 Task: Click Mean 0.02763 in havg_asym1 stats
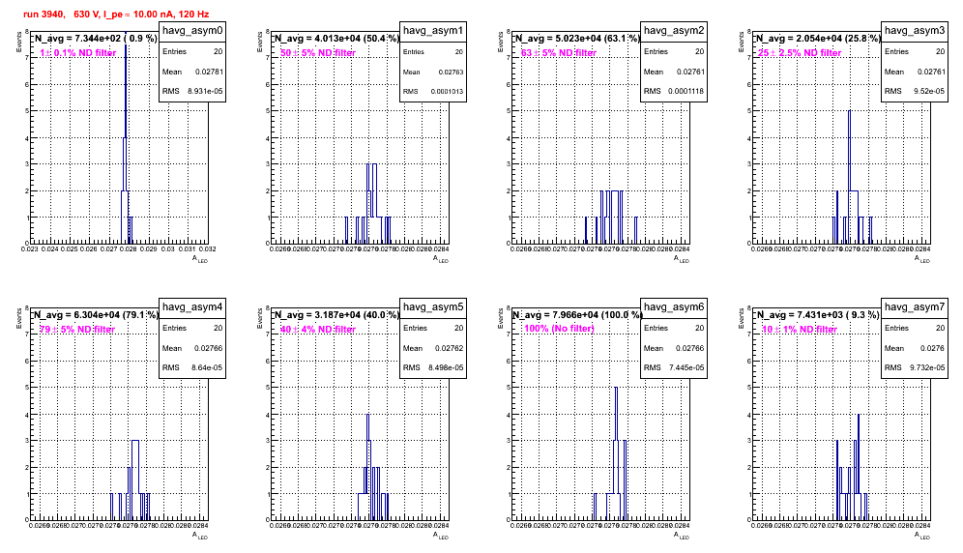coord(433,72)
